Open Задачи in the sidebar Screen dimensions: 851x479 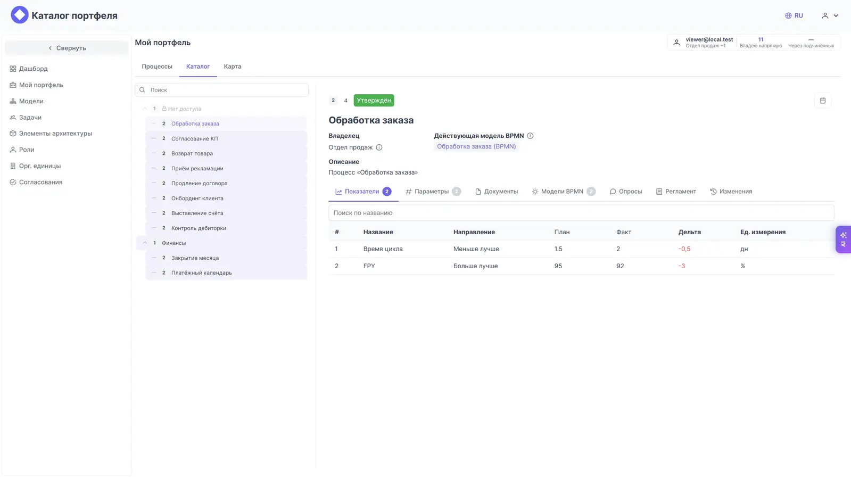[26, 118]
